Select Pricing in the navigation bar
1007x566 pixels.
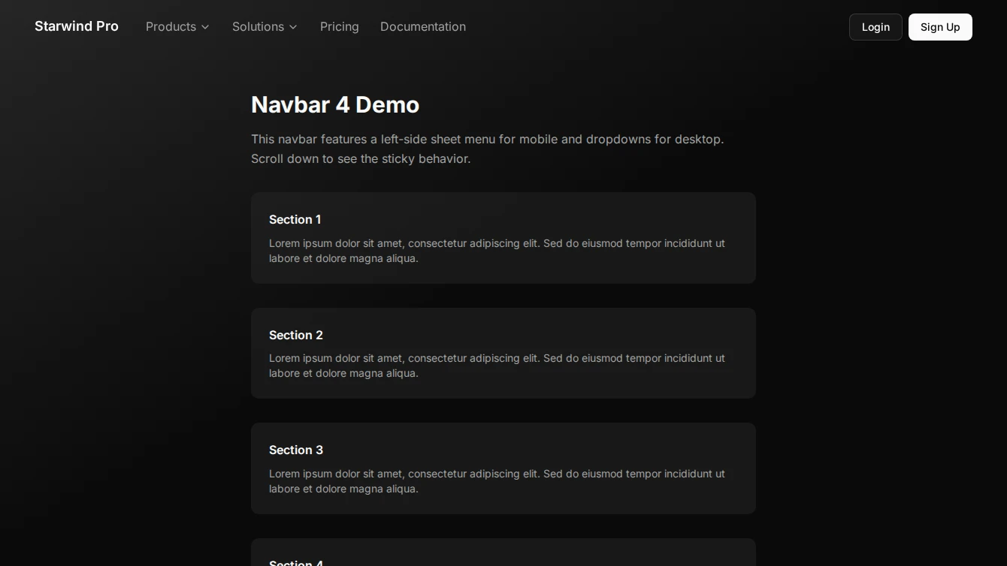(339, 26)
